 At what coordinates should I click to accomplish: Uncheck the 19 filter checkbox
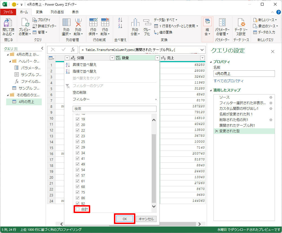click(78, 119)
